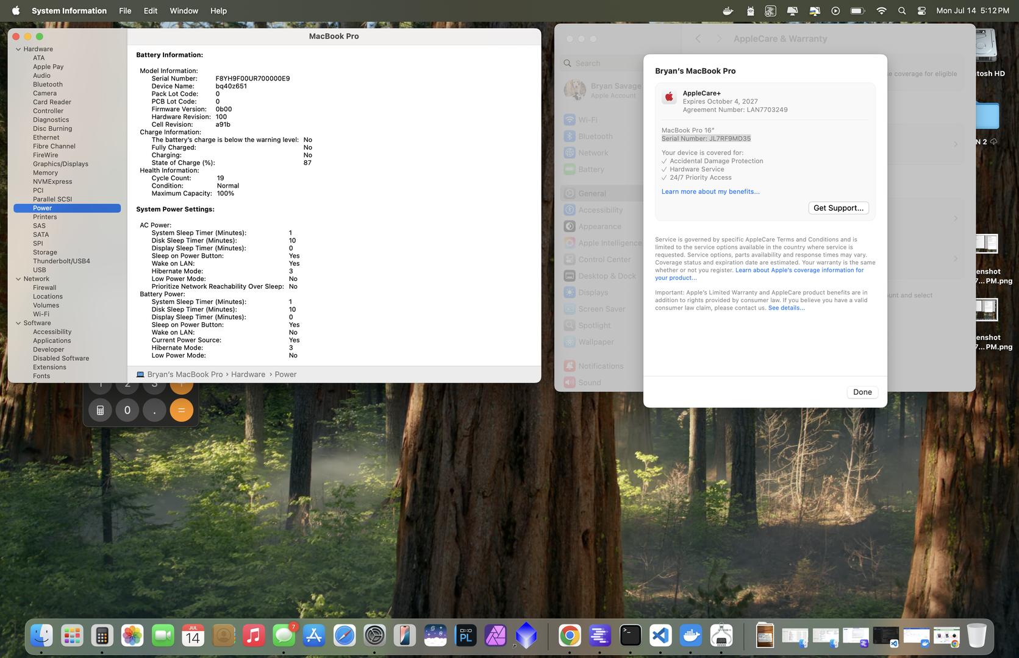Click the System Information chip icon in Dock
The width and height of the screenshot is (1019, 658).
coord(721,636)
